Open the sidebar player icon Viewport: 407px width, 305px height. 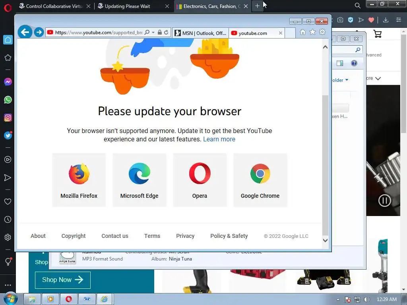8,160
